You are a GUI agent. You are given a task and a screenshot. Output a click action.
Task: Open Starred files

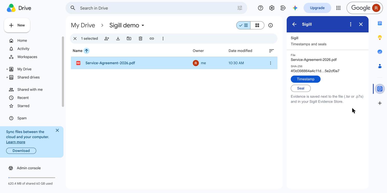tap(23, 106)
